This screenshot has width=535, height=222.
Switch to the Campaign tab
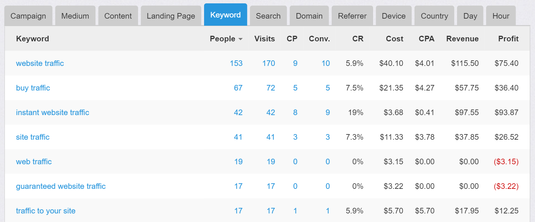pyautogui.click(x=28, y=16)
